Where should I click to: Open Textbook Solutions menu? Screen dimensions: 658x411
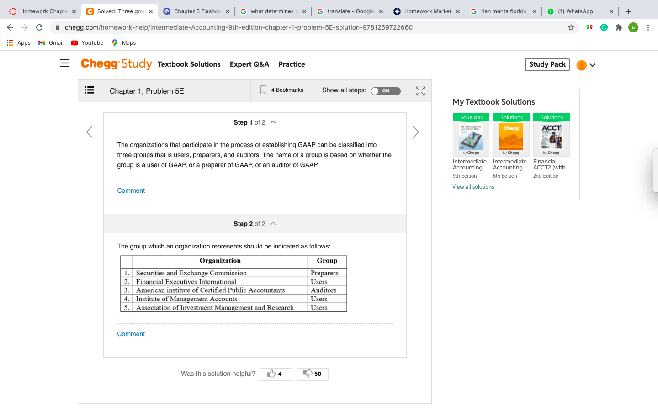point(189,64)
